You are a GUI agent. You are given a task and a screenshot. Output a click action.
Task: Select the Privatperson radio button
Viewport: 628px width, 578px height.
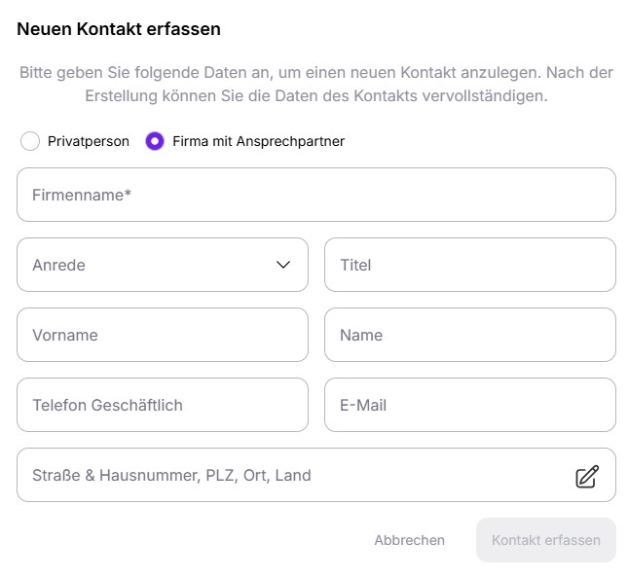30,141
